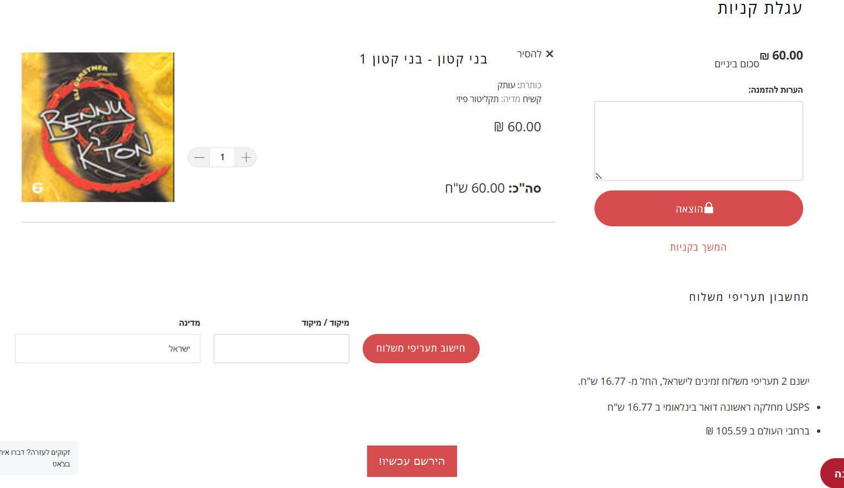Click the lock icon on checkout button

pyautogui.click(x=709, y=208)
